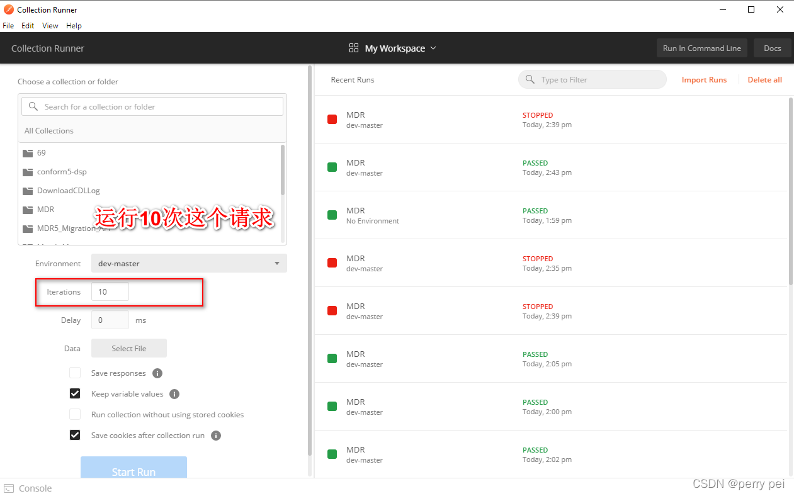Screen dimensions: 794x496
Task: Open the File menu
Action: click(x=8, y=26)
